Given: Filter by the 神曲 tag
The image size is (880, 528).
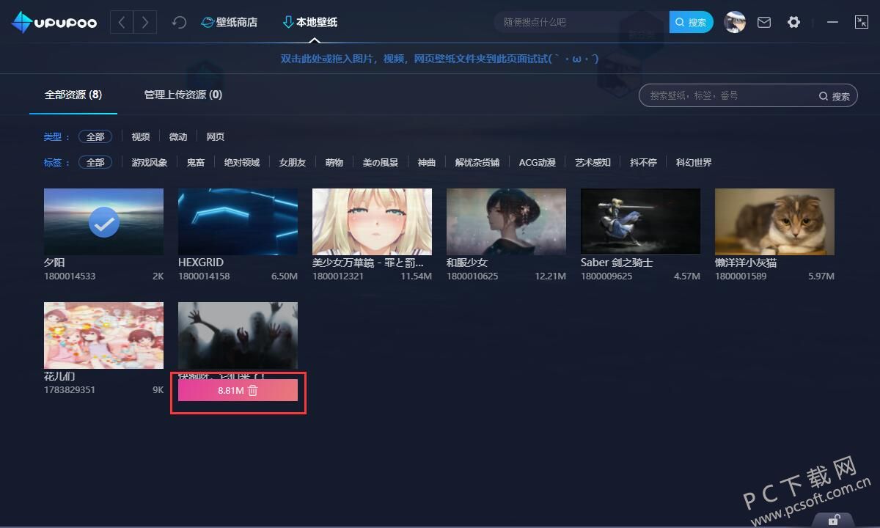Looking at the screenshot, I should [x=427, y=162].
